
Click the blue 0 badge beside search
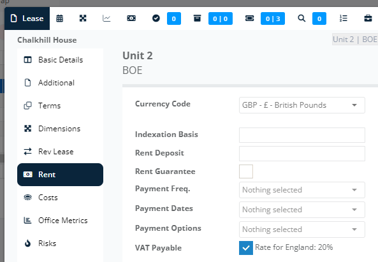coord(319,18)
